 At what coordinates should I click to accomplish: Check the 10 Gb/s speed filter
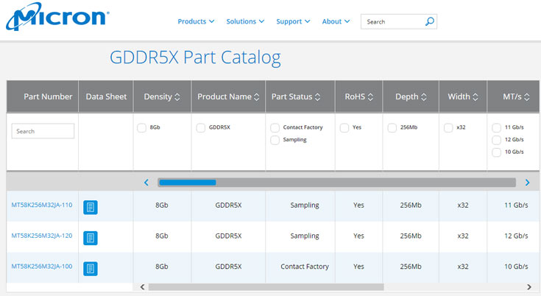click(x=497, y=152)
